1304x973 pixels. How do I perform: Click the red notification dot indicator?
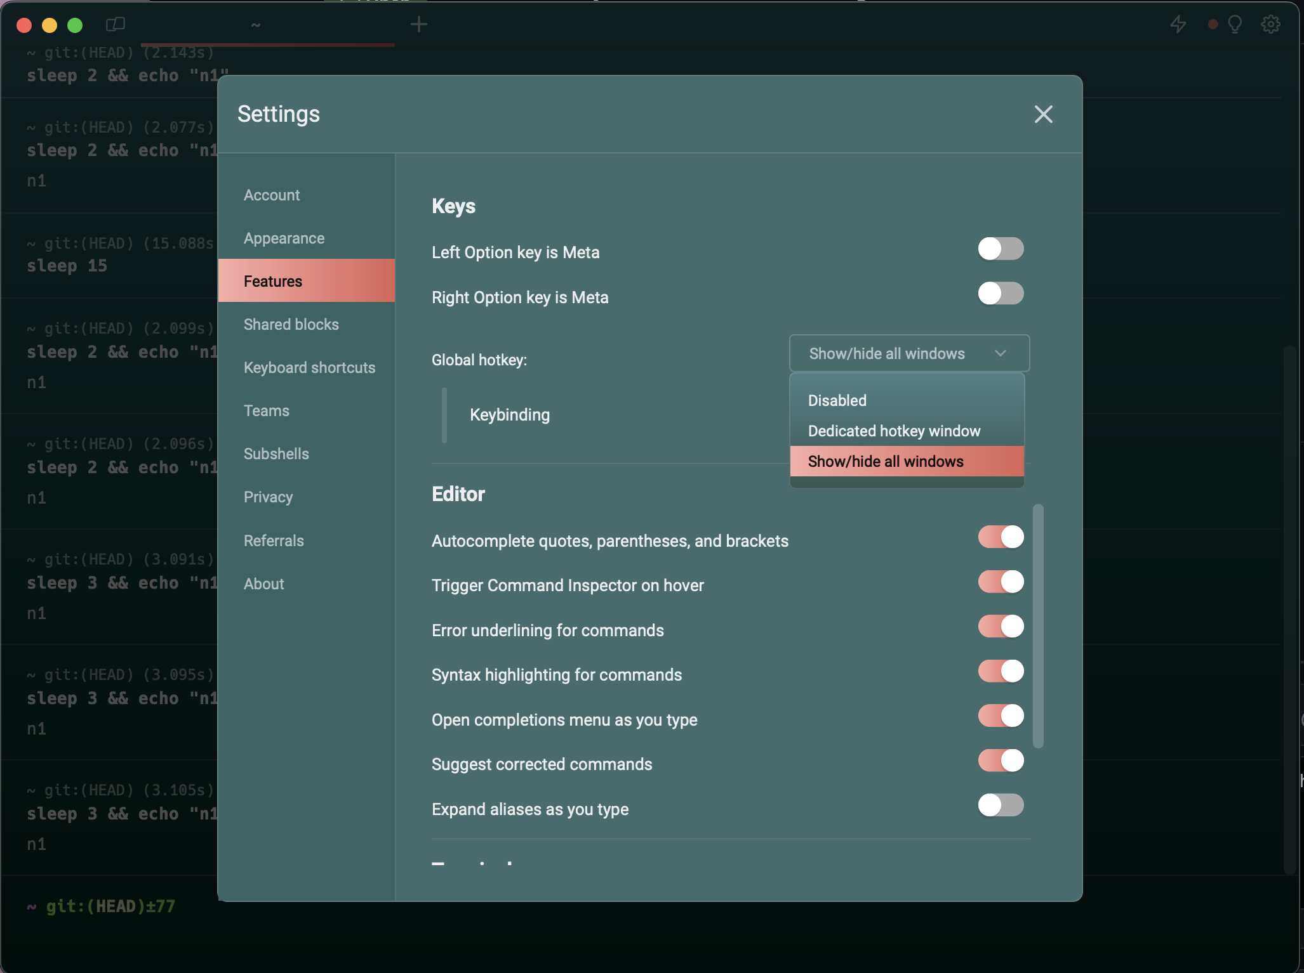1212,24
